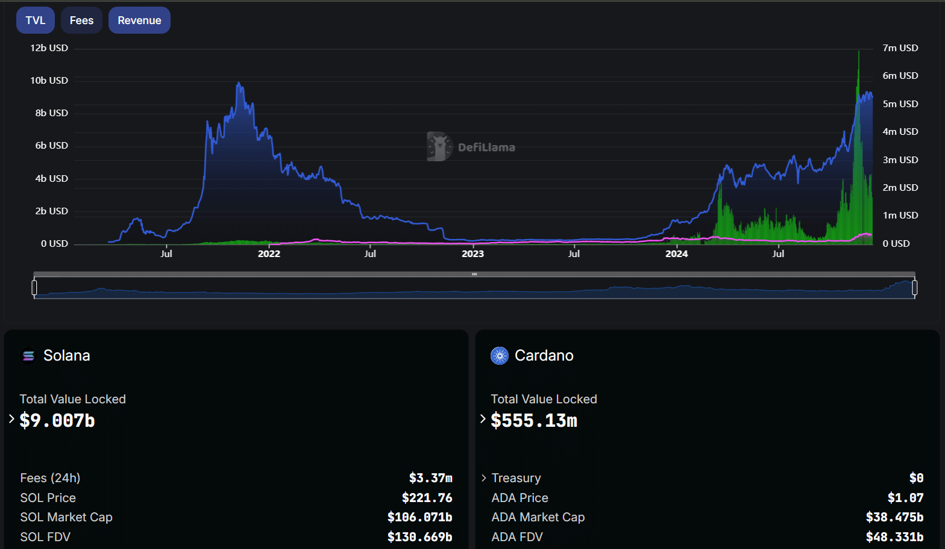Click the 12b USD left axis label
The image size is (945, 549).
pos(49,48)
